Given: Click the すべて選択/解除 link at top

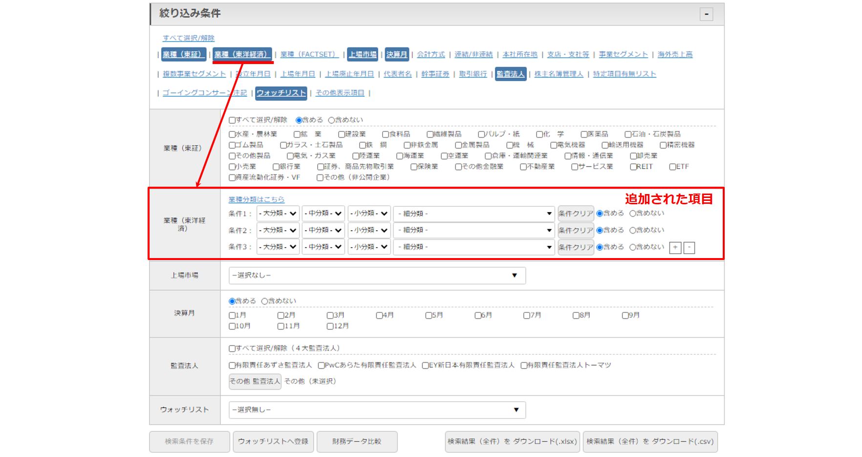Looking at the screenshot, I should [189, 38].
